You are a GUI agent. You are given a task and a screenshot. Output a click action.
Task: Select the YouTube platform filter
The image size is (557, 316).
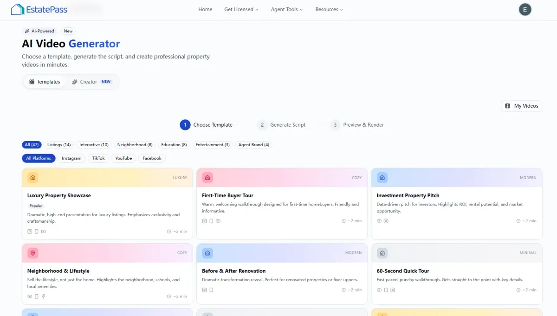click(x=123, y=158)
